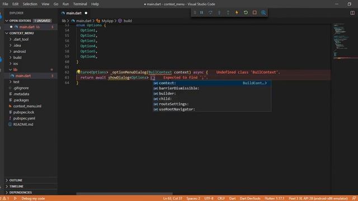Open the Selection menu
This screenshot has width=358, height=201.
tap(30, 4)
